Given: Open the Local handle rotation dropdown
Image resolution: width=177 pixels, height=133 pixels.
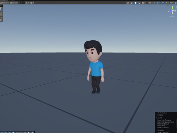Looking at the screenshot, I should click(14, 3).
